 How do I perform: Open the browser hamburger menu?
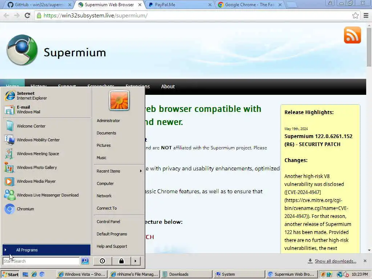click(x=366, y=16)
